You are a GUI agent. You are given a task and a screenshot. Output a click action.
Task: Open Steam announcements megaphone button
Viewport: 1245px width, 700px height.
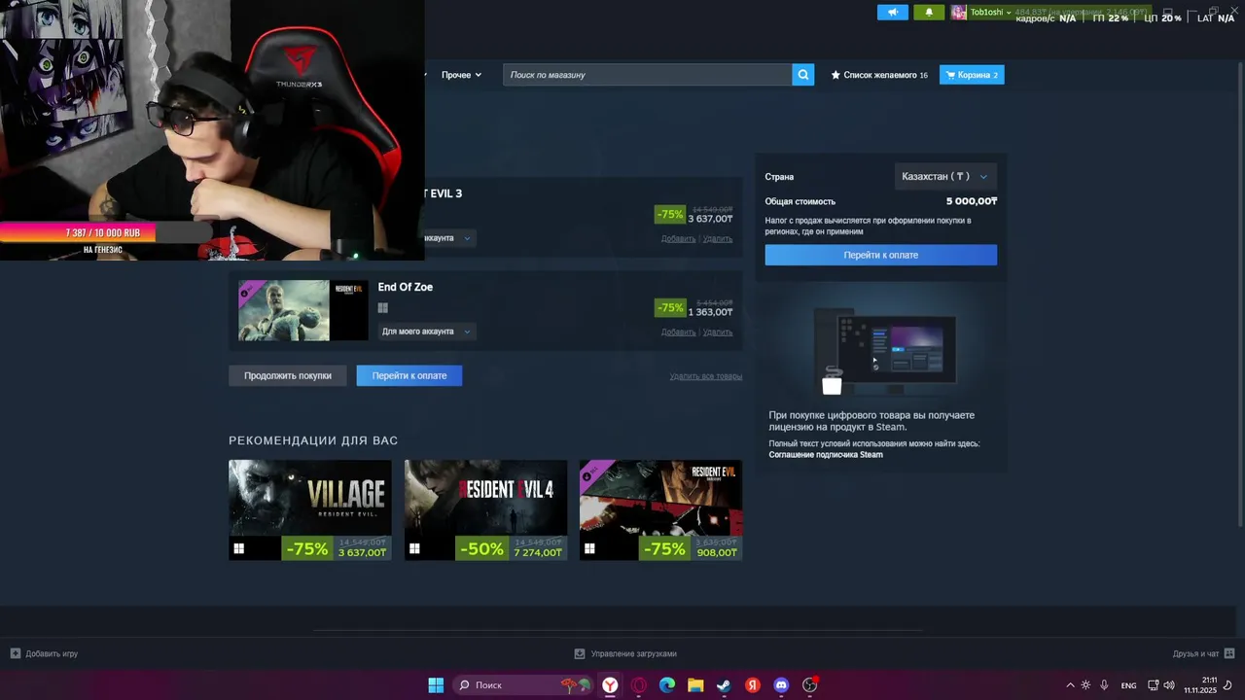[x=892, y=13]
